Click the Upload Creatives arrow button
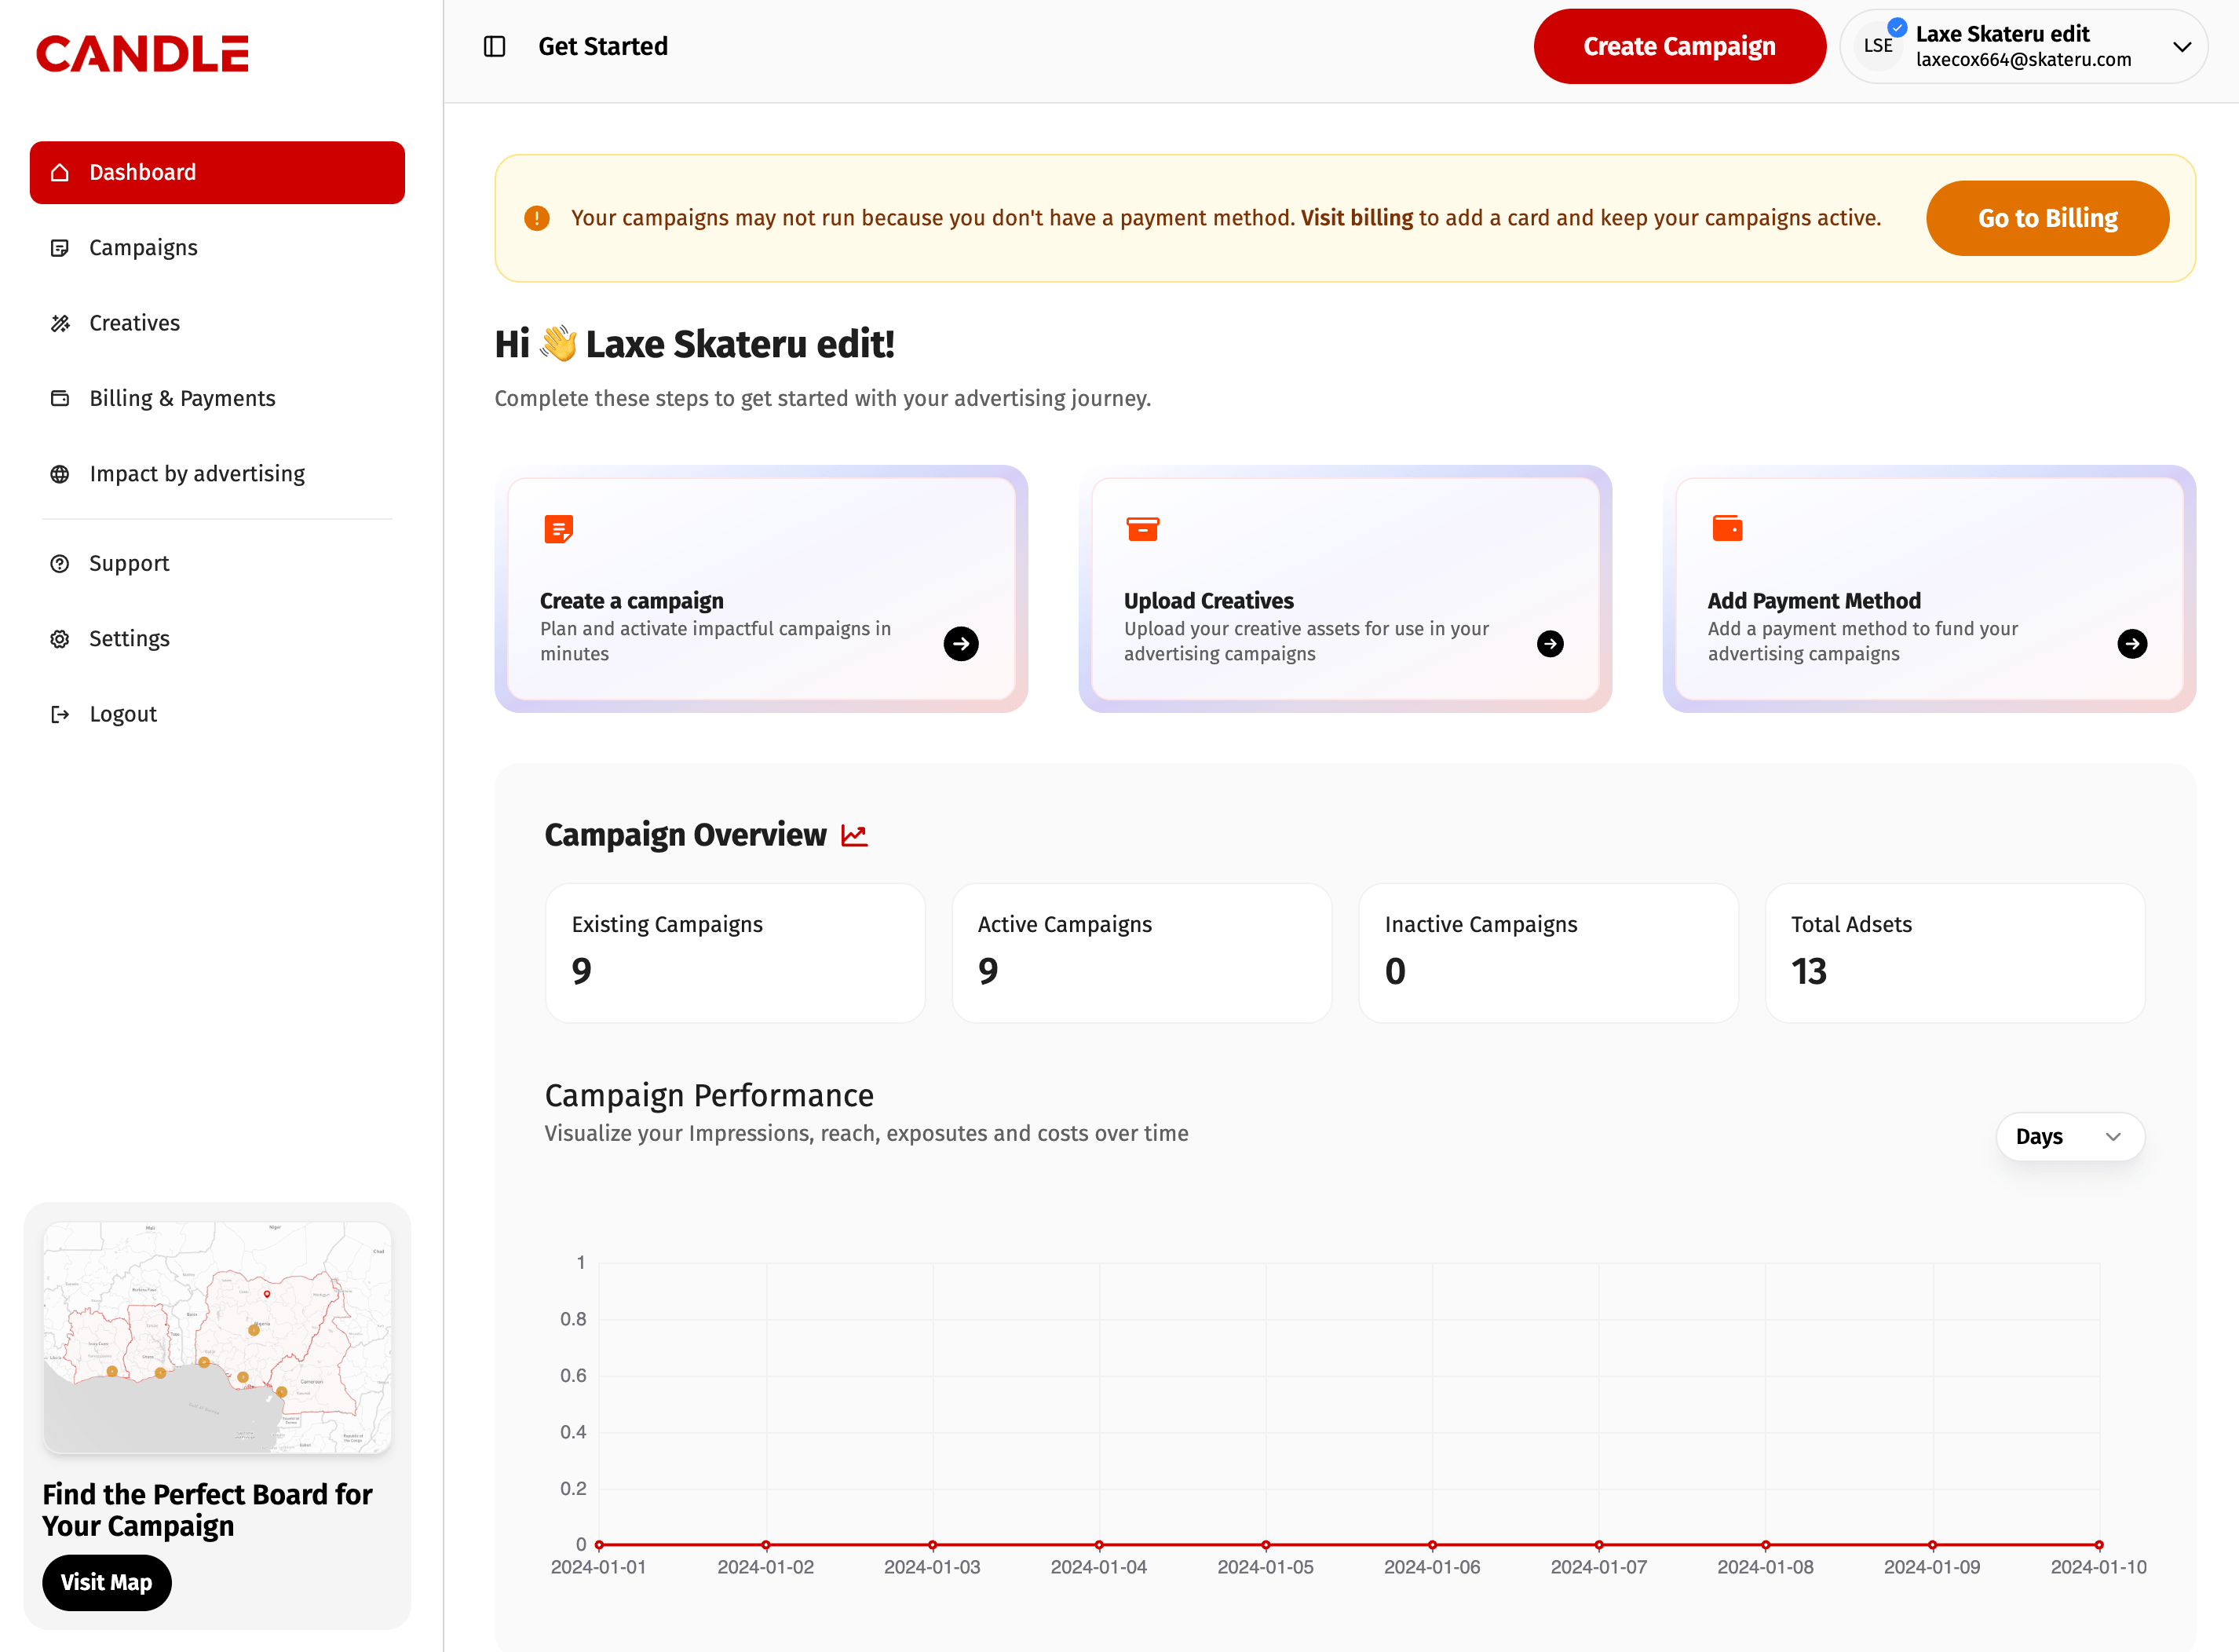2239x1652 pixels. pos(1550,643)
